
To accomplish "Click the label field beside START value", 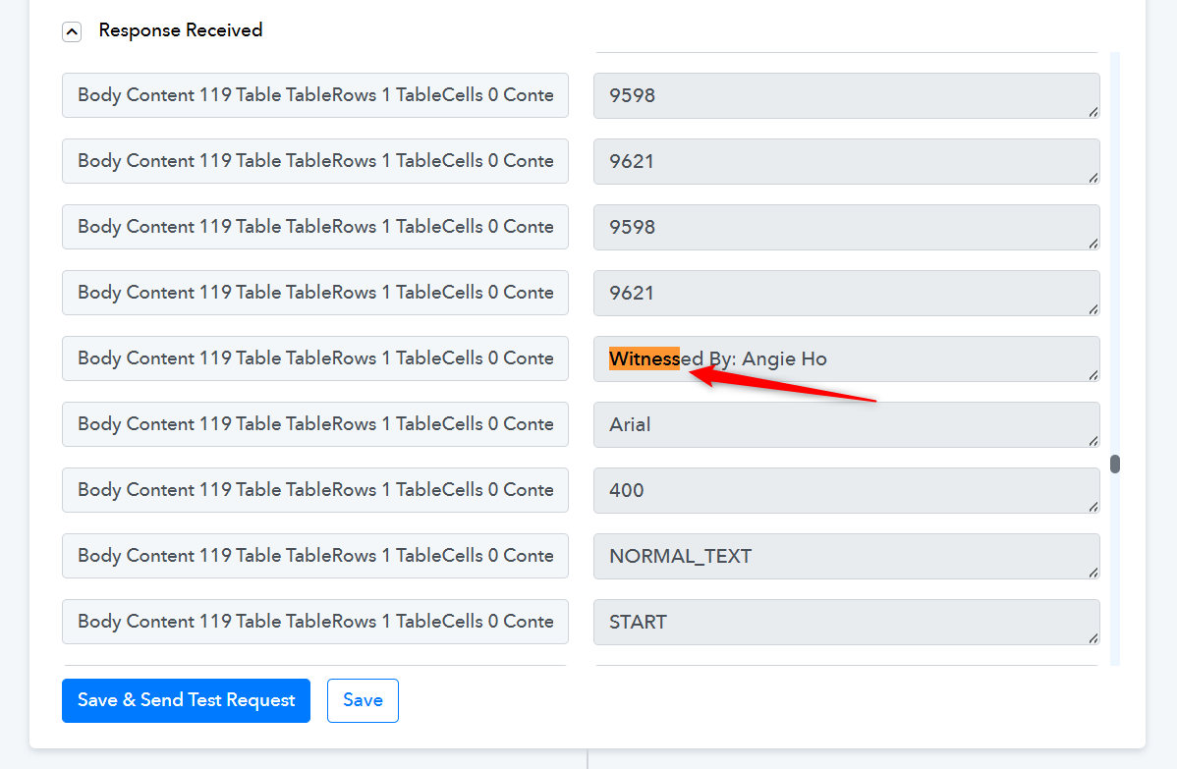I will pyautogui.click(x=314, y=623).
